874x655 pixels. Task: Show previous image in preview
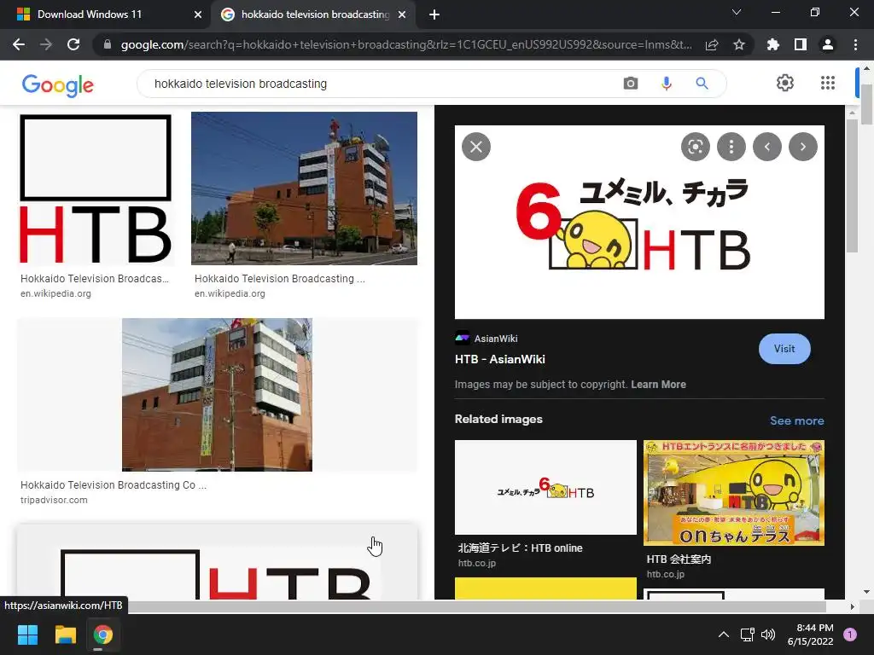(x=767, y=147)
